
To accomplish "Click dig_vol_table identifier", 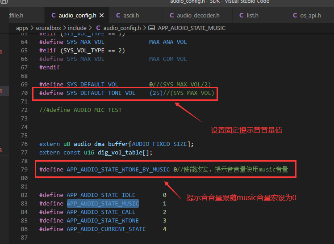I will coord(120,152).
